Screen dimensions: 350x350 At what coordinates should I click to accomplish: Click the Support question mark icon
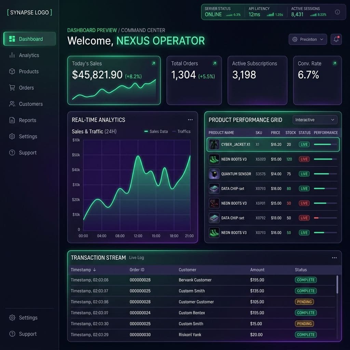point(11,152)
